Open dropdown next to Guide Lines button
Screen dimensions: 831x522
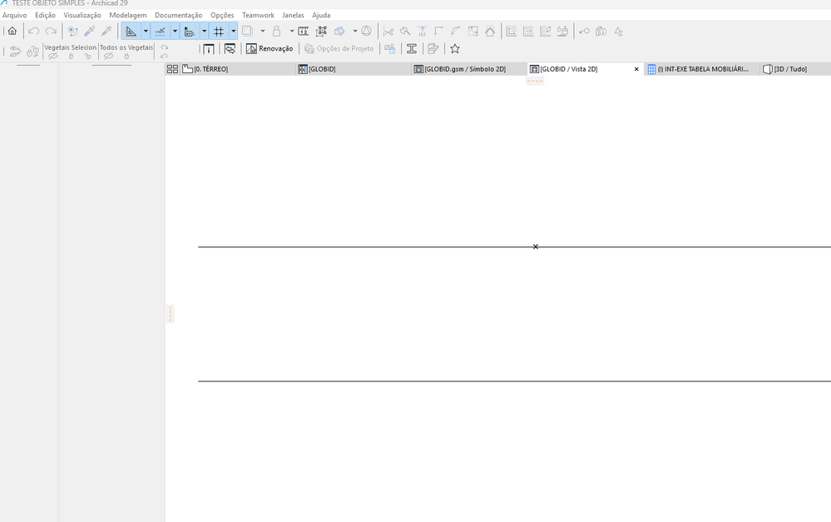[146, 32]
